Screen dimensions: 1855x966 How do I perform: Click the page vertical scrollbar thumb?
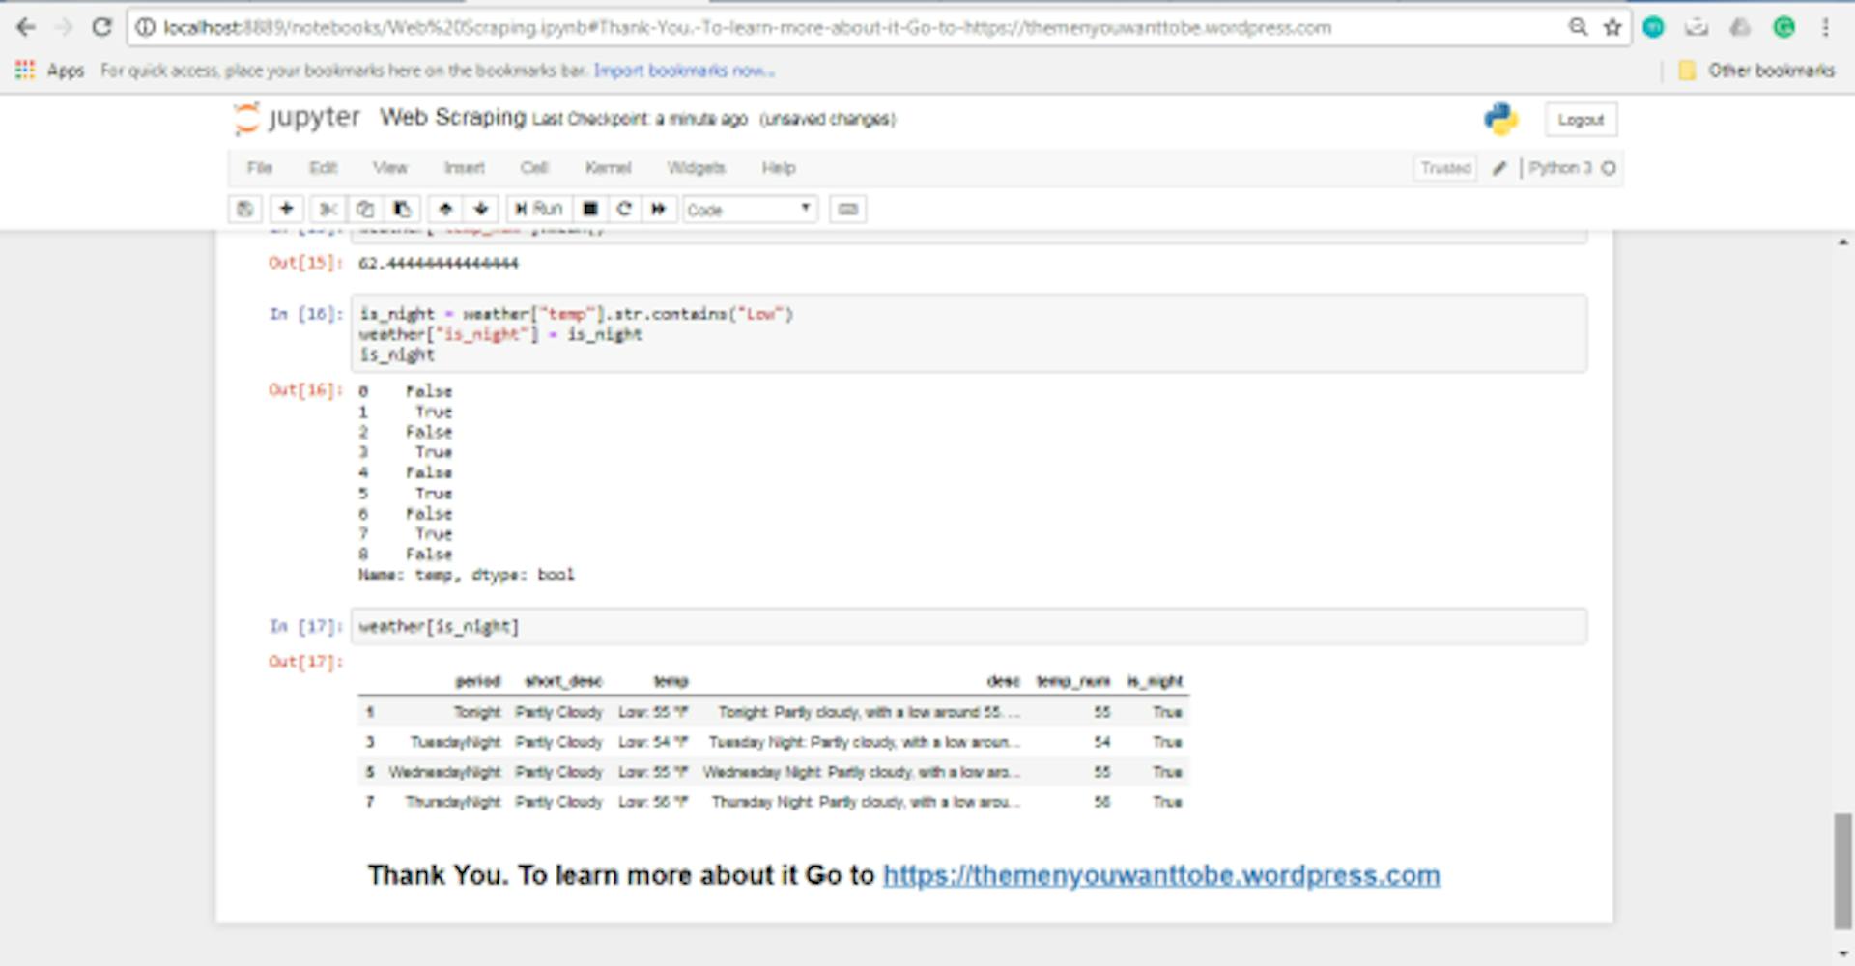(x=1843, y=871)
